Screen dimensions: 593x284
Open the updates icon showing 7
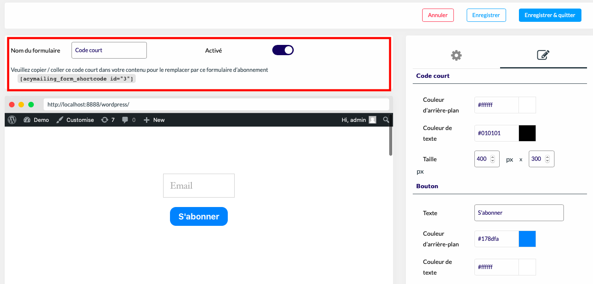pos(104,120)
